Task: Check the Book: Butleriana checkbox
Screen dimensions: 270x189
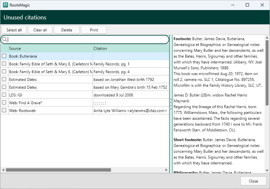Action: point(4,56)
